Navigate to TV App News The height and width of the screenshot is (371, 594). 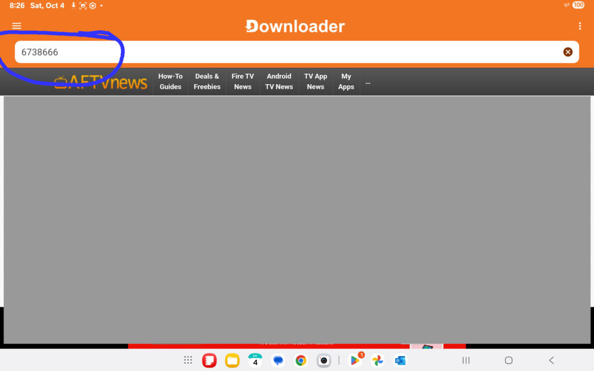(316, 82)
